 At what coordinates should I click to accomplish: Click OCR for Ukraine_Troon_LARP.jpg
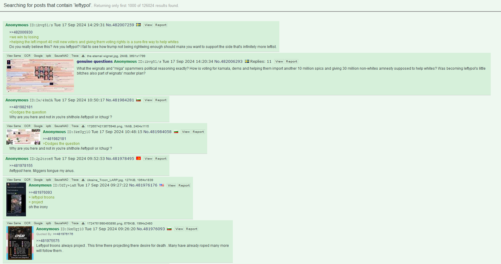point(27,180)
